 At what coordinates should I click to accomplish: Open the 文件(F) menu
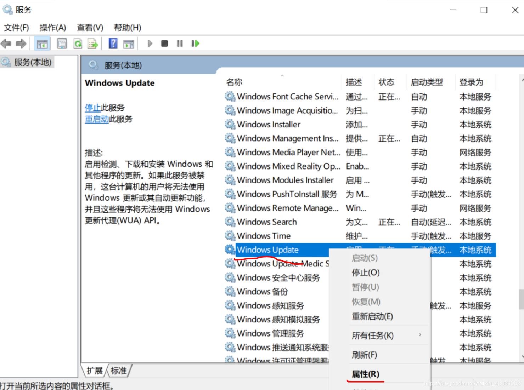coord(16,28)
